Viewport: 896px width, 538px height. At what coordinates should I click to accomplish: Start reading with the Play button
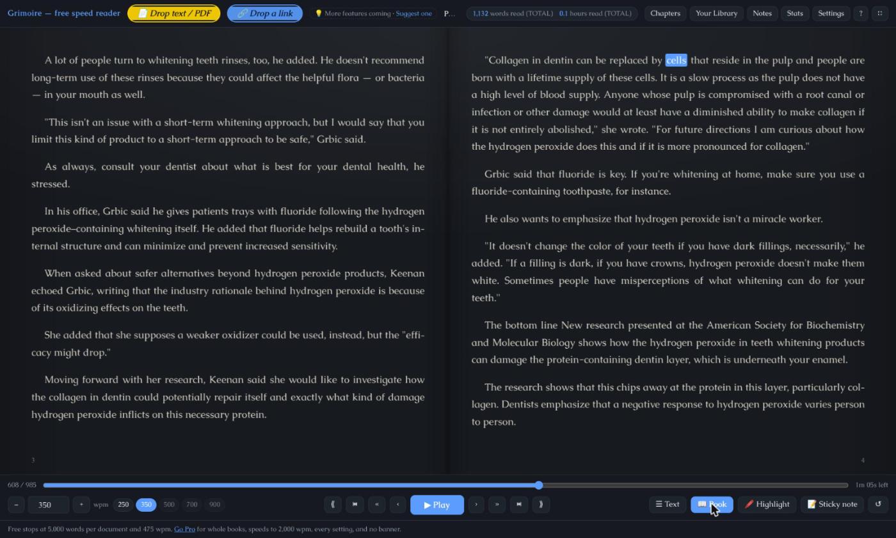click(x=437, y=505)
